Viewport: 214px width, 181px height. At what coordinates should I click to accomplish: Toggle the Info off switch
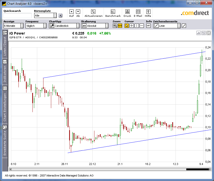click(148, 26)
